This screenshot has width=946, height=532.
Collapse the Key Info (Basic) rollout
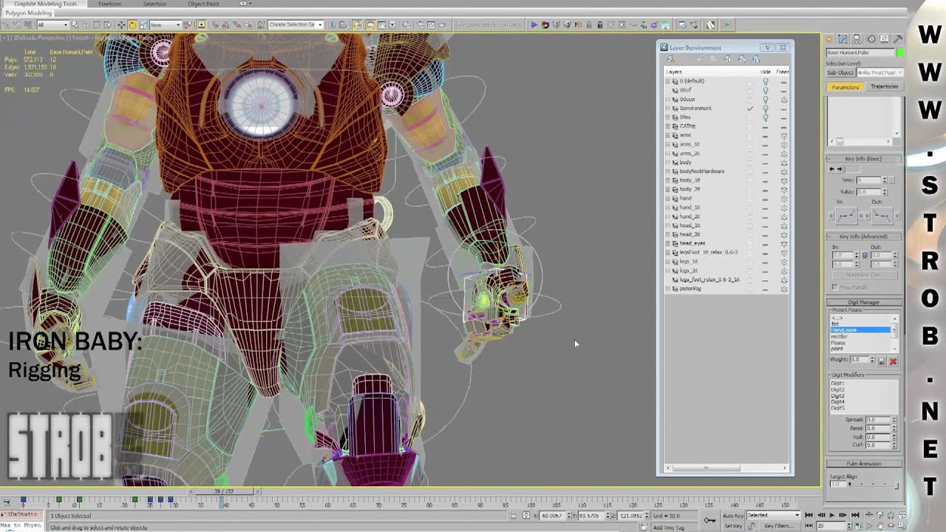(863, 159)
